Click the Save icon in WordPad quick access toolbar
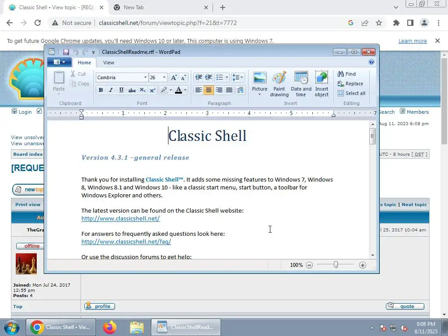Image resolution: width=448 pixels, height=336 pixels. [x=66, y=52]
